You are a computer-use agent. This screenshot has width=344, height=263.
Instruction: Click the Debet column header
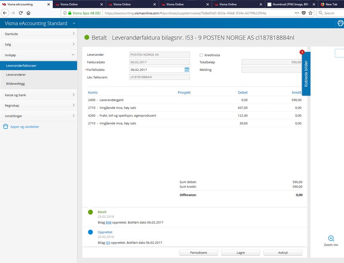point(243,92)
